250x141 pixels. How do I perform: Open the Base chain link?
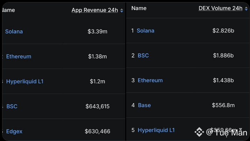(144, 105)
